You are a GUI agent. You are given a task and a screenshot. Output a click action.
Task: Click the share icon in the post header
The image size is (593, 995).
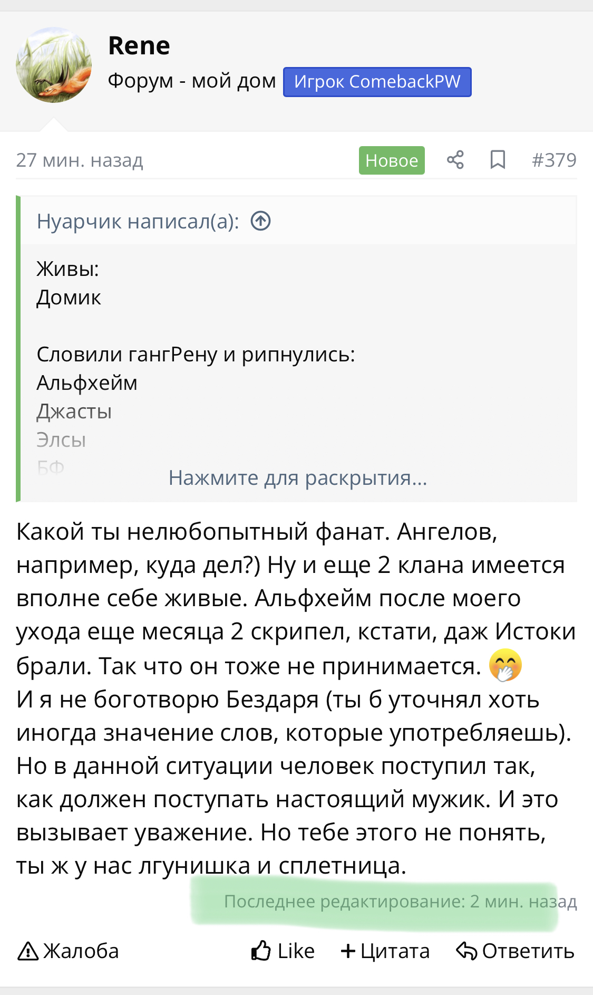point(455,160)
